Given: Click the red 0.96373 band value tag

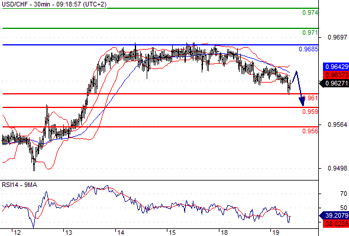Looking at the screenshot, I should click(x=336, y=75).
